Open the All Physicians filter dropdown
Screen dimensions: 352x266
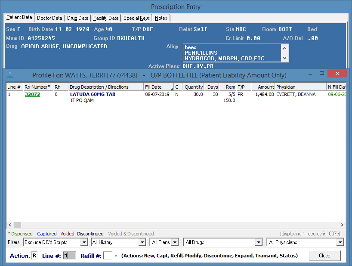[340, 242]
